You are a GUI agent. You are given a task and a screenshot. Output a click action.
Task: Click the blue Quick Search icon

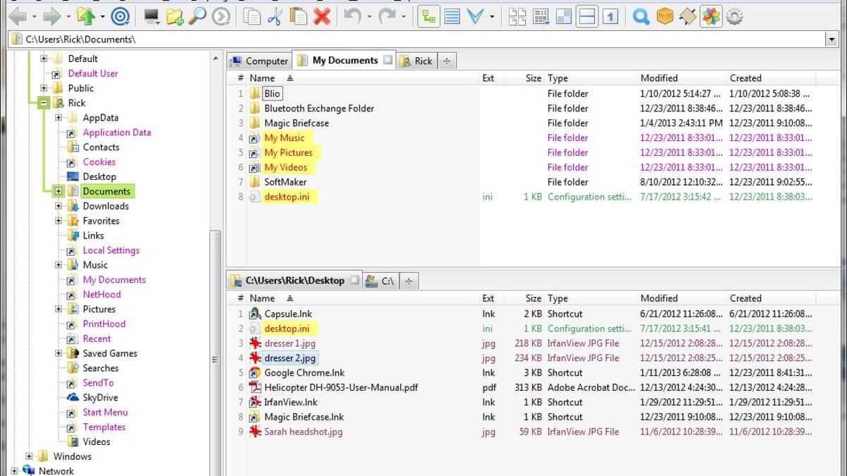click(641, 16)
